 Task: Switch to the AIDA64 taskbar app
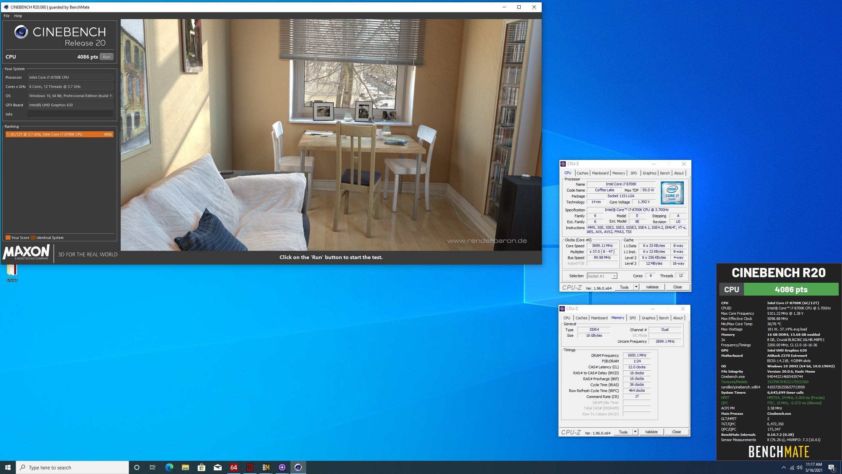point(234,467)
